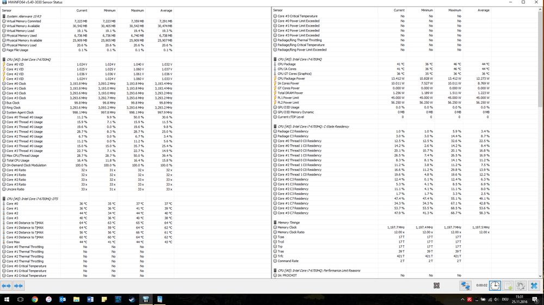Viewport: 544px width, 305px height.
Task: Open Google Chrome from the taskbar
Action: 34,299
